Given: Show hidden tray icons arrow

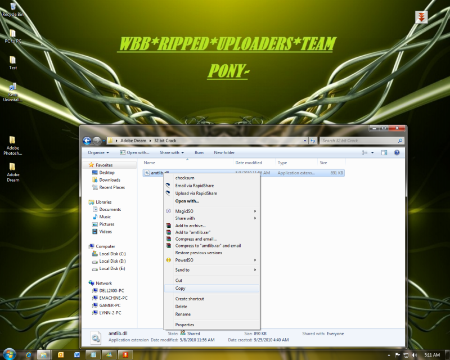Looking at the screenshot, I should 389,355.
